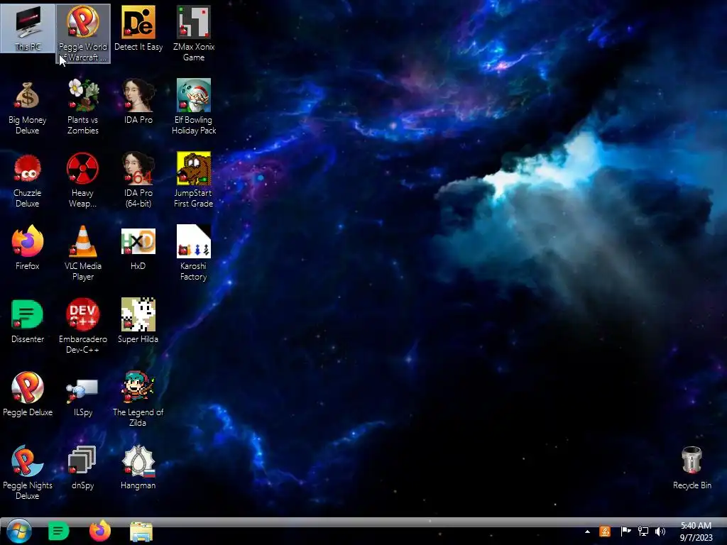Screen dimensions: 727x545
Task: Select Peggle Nights Deluxe shortcut
Action: pyautogui.click(x=28, y=473)
